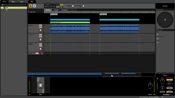Collapse the Logic Tracks section

[x=29, y=12]
